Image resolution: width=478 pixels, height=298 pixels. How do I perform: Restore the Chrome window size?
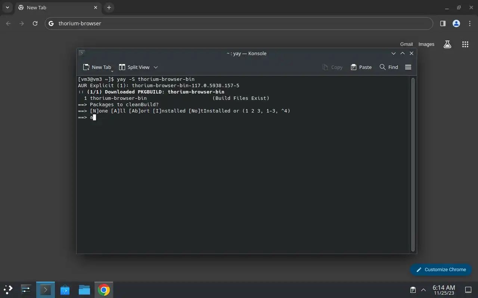[x=459, y=7]
